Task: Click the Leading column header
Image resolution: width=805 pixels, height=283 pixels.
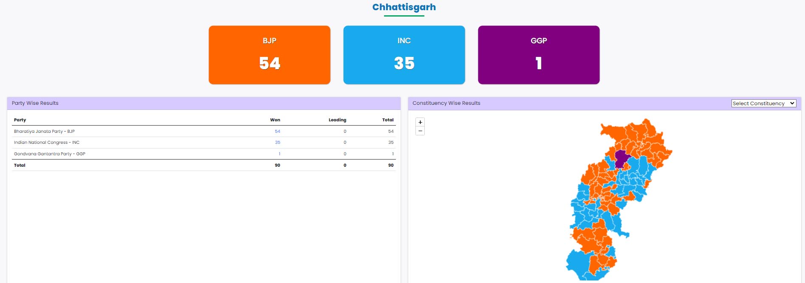Action: 337,120
